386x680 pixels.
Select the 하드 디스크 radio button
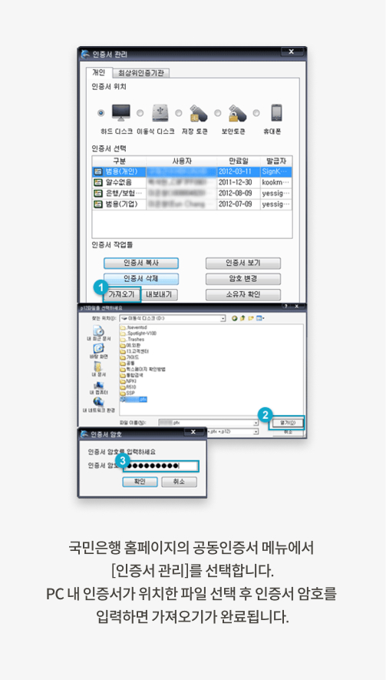pos(101,113)
